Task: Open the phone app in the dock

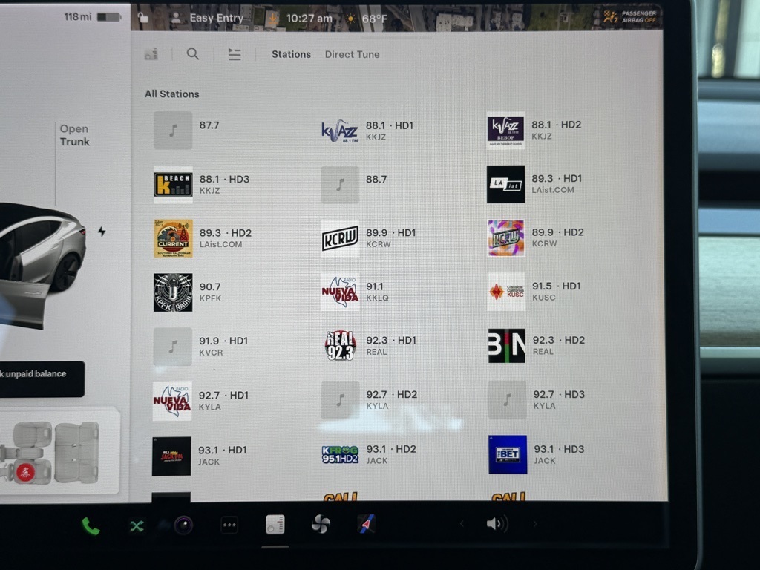Action: click(x=91, y=525)
